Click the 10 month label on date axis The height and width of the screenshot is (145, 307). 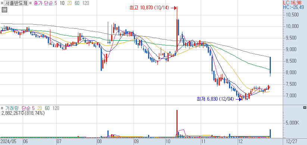click(168, 141)
